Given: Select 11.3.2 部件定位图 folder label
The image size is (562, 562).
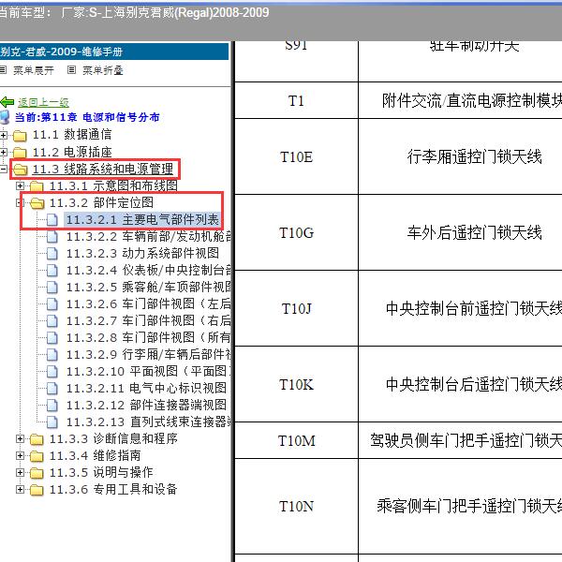Looking at the screenshot, I should coord(101,203).
